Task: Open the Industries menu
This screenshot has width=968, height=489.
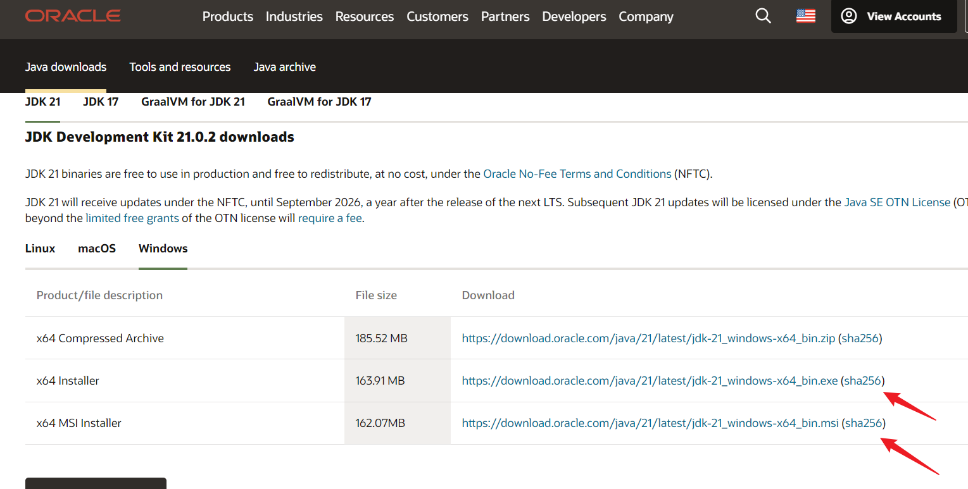Action: pyautogui.click(x=294, y=16)
